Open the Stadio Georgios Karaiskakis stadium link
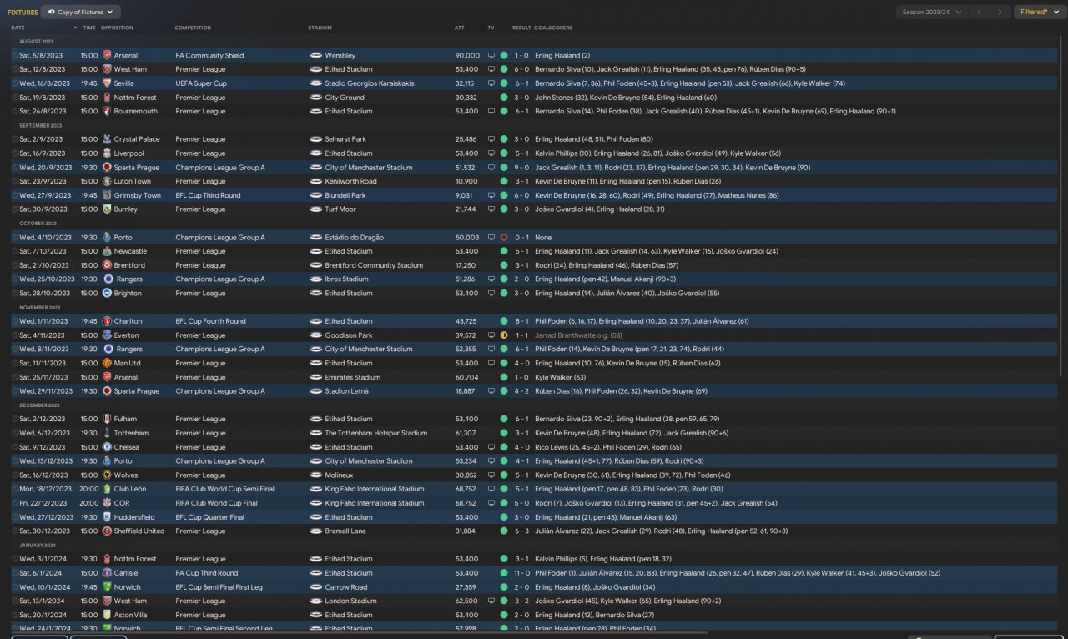Image resolution: width=1068 pixels, height=639 pixels. point(370,83)
